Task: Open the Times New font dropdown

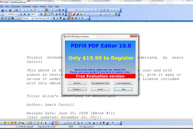Action: tap(44, 18)
